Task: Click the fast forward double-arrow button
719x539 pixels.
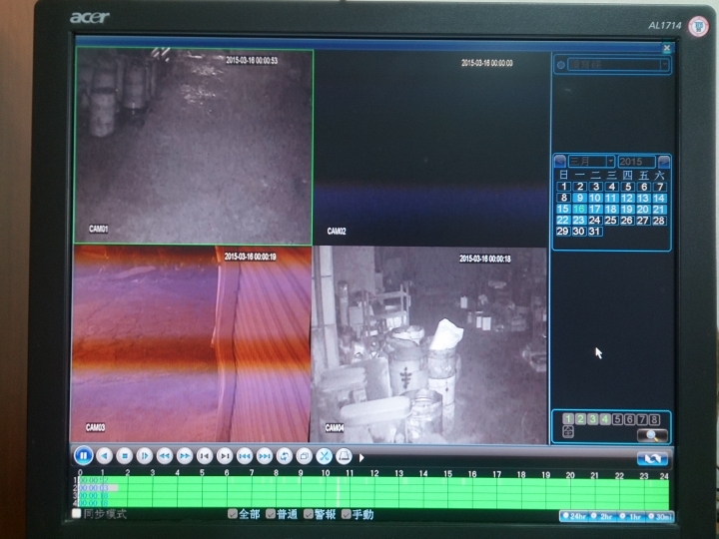Action: 185,456
